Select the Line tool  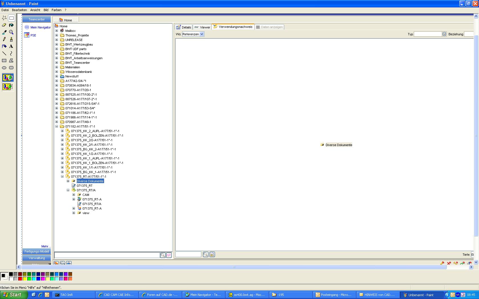(4, 54)
